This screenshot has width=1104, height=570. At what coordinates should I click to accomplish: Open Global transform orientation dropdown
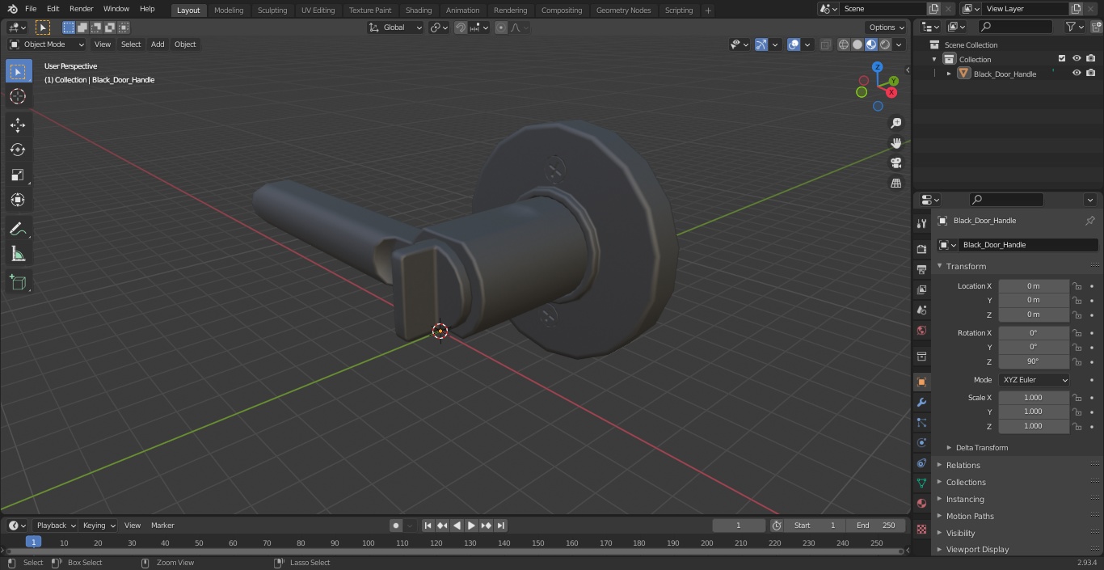pyautogui.click(x=395, y=27)
